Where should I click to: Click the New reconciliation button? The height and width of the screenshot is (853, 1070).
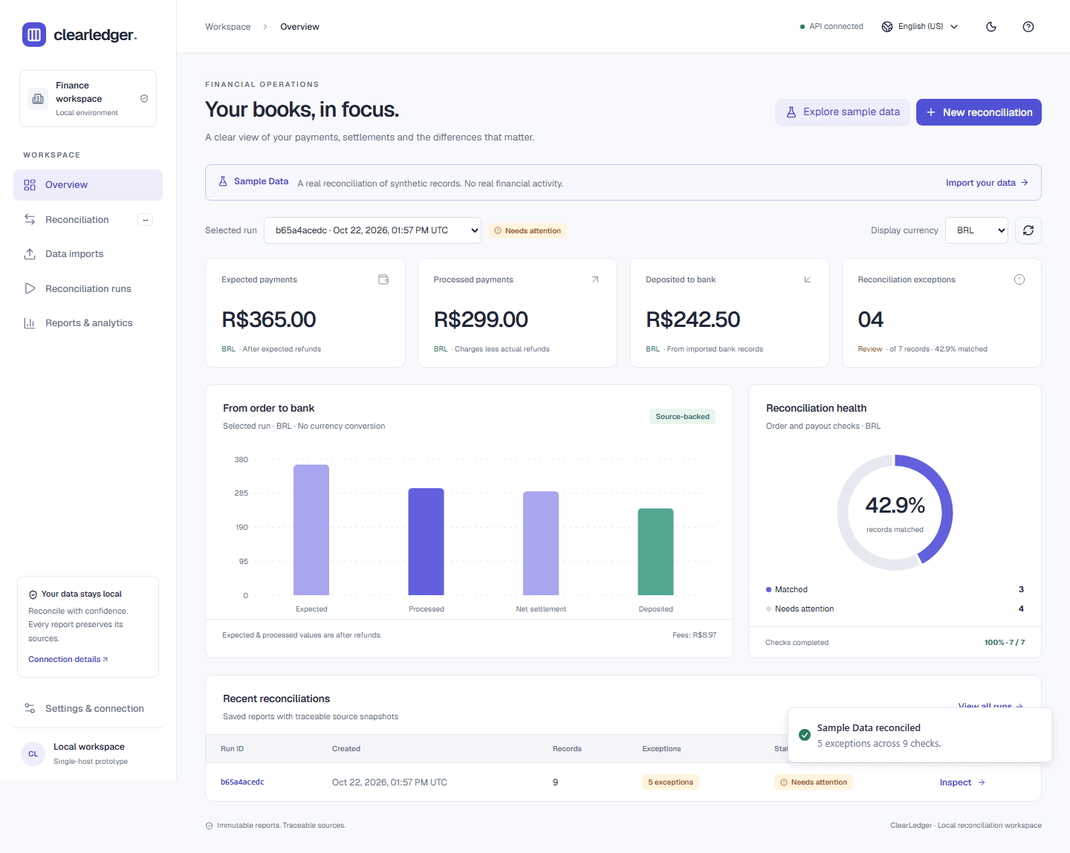click(979, 112)
